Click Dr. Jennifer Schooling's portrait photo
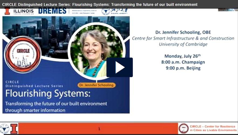 [x=96, y=52]
